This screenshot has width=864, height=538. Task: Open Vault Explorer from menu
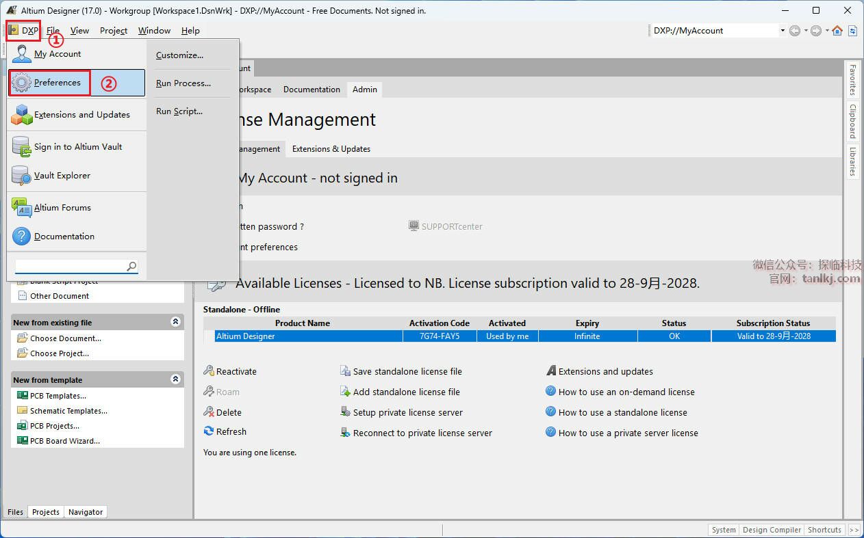point(77,176)
